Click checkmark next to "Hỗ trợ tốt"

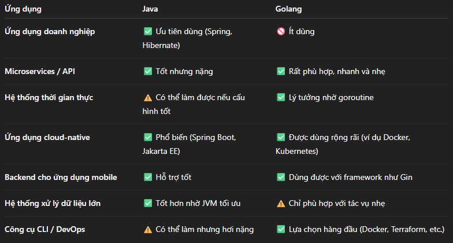coord(148,177)
